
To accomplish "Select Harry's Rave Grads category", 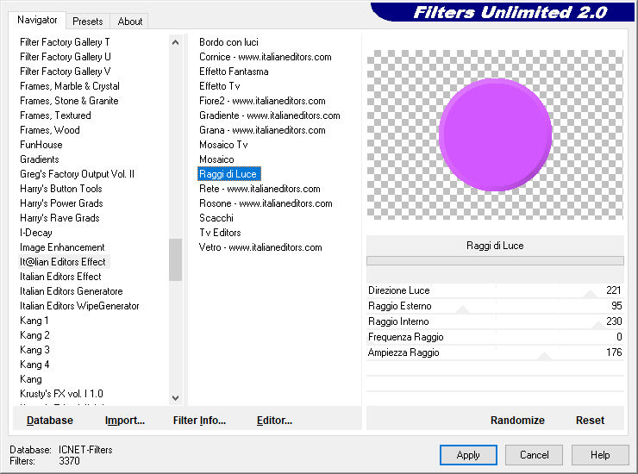I will (59, 218).
